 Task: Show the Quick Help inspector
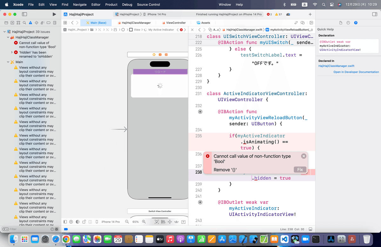356,23
